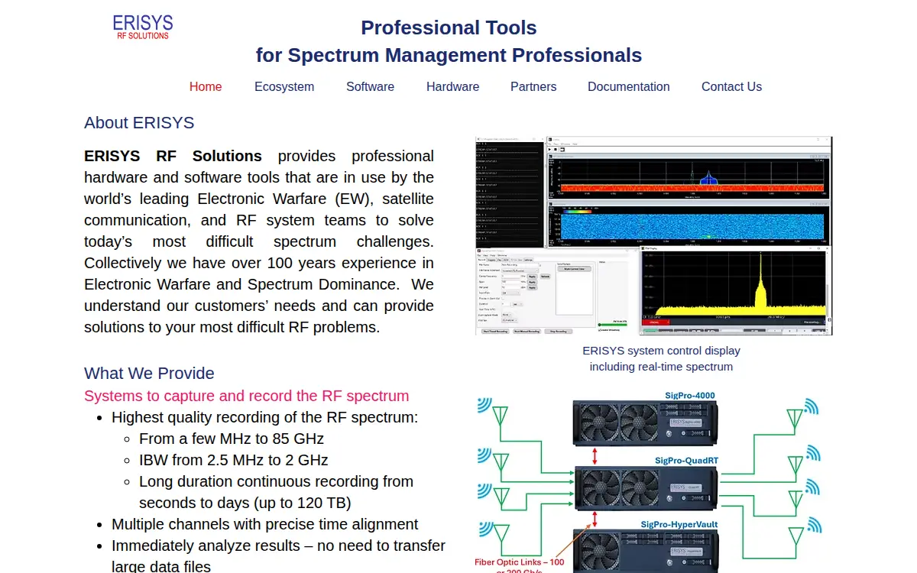Click the SigPro system diagram image
The image size is (917, 573).
650,481
